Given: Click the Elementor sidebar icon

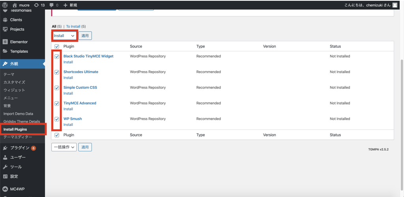Looking at the screenshot, I should (x=5, y=42).
